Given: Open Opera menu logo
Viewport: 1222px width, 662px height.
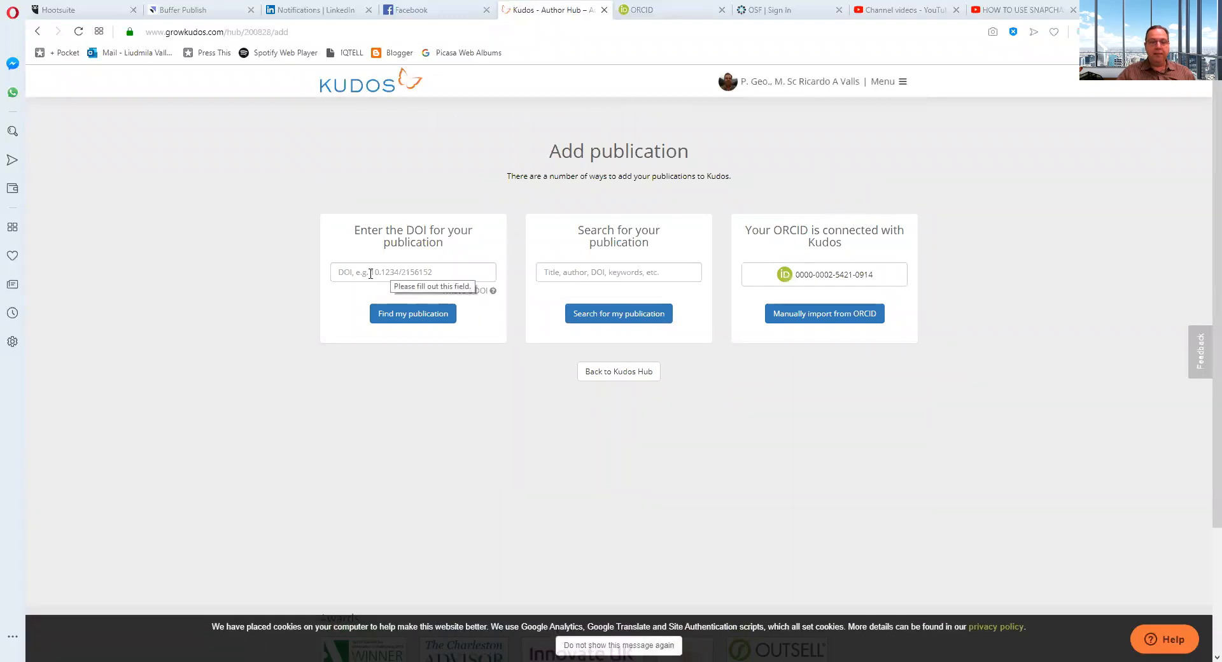Looking at the screenshot, I should click(x=13, y=12).
